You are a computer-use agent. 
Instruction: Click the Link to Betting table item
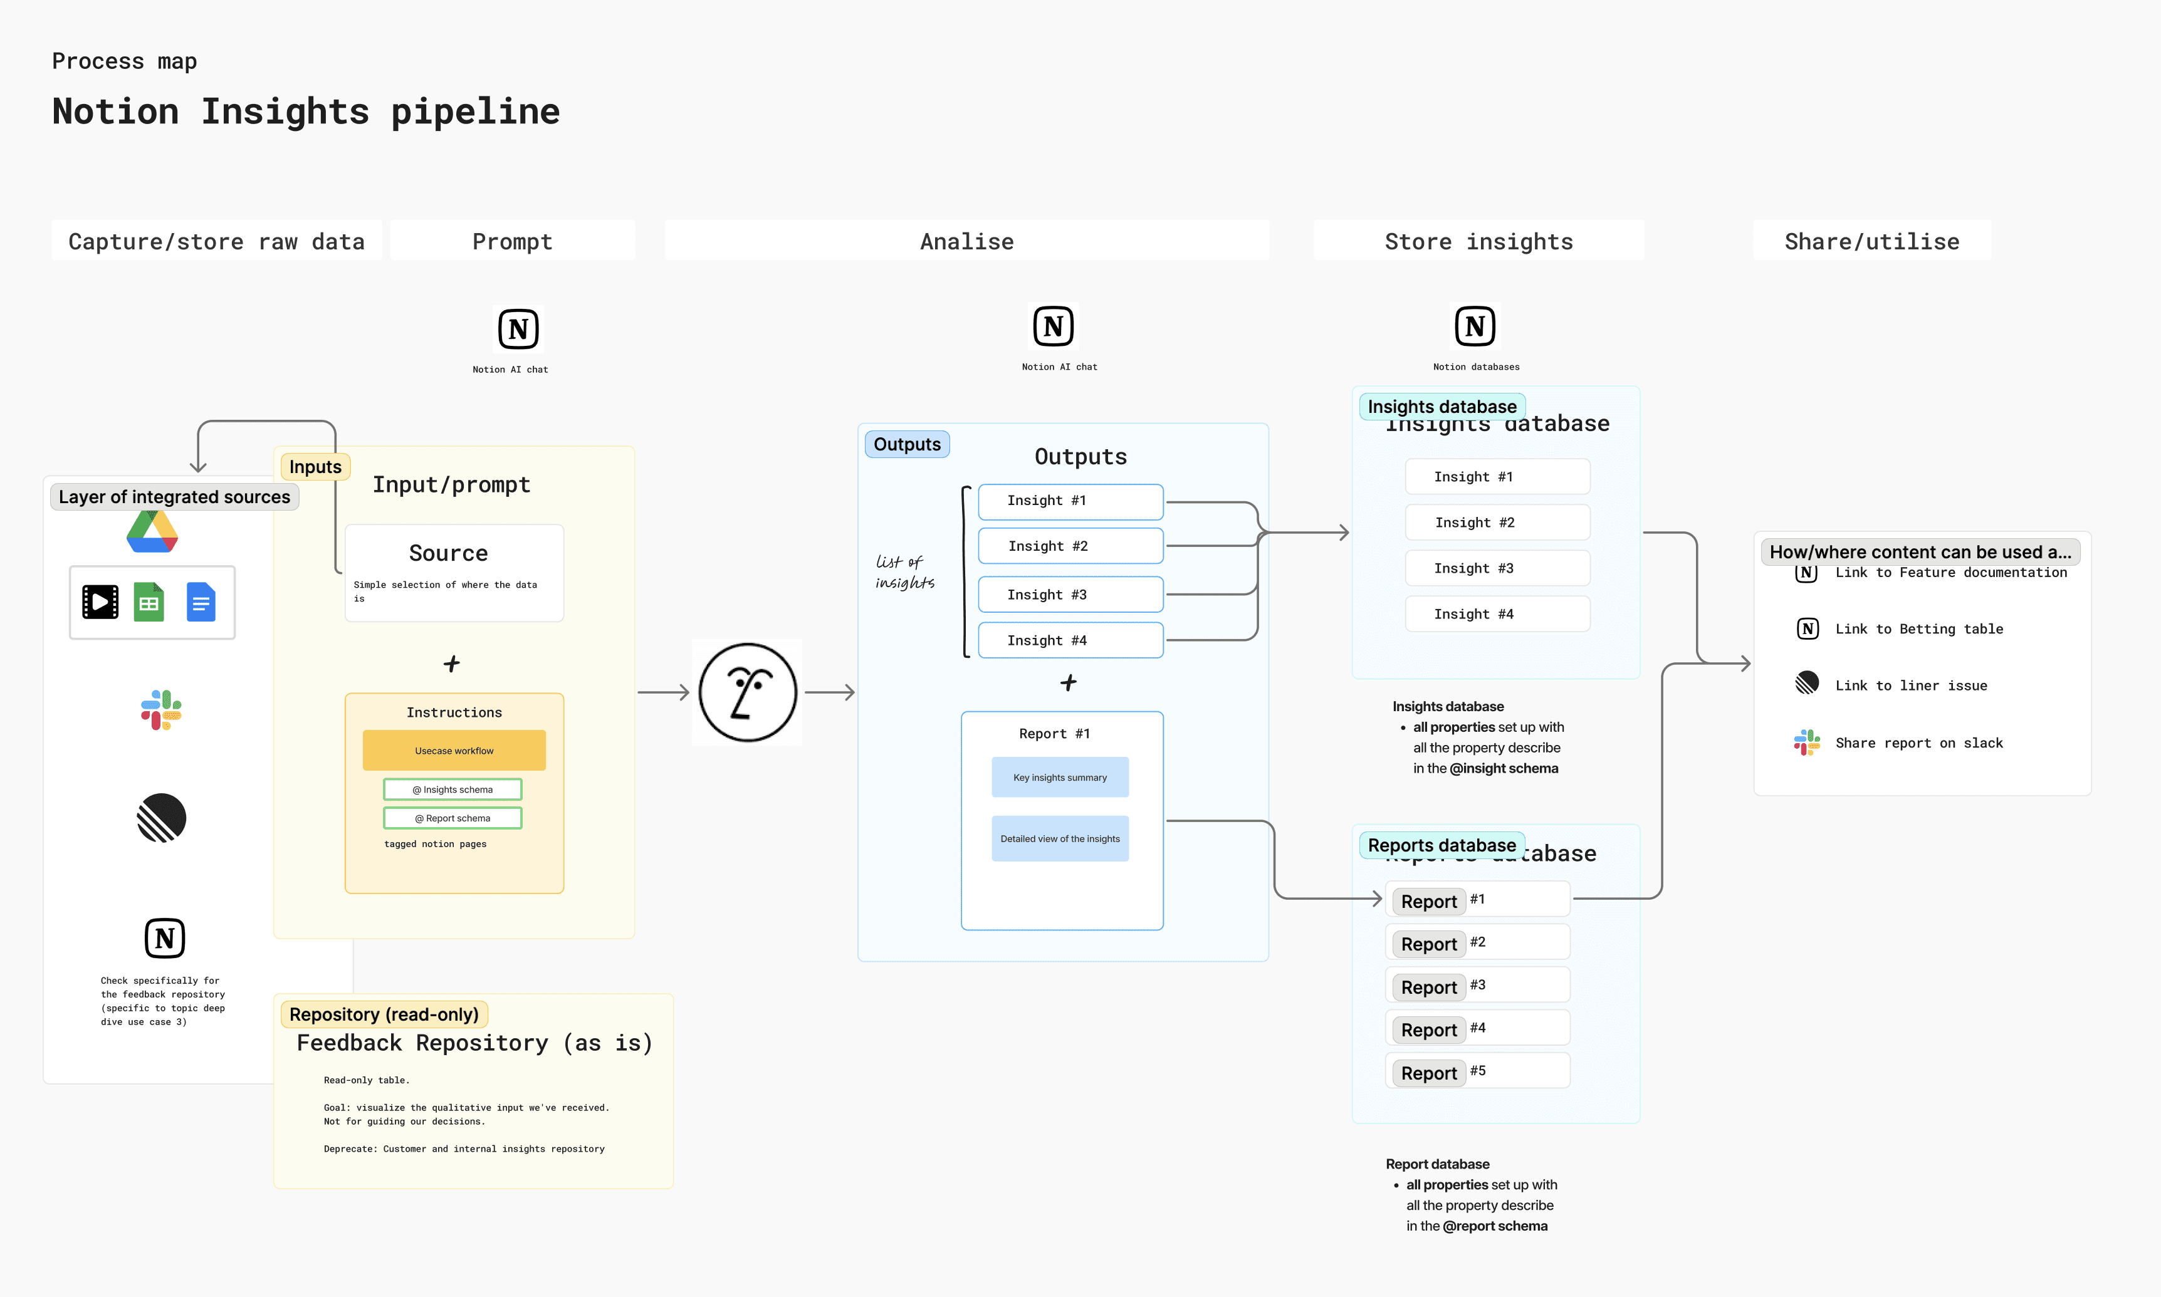1918,629
